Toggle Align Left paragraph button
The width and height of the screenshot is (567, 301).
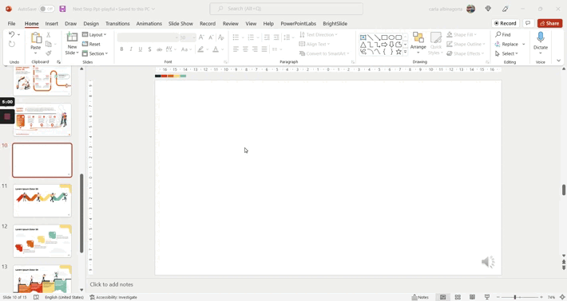pos(236,49)
